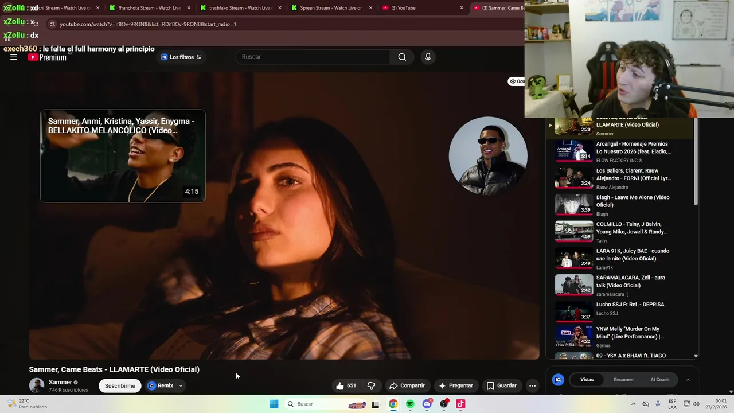Select YSY A x BHAVI ft. TIAGO item

[x=624, y=356]
